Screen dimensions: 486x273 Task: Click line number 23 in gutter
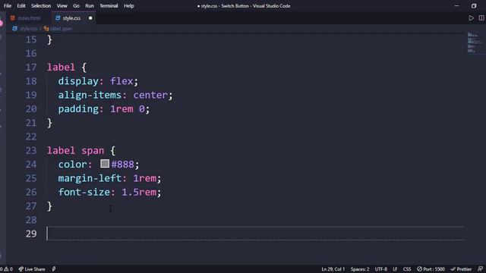tap(31, 151)
